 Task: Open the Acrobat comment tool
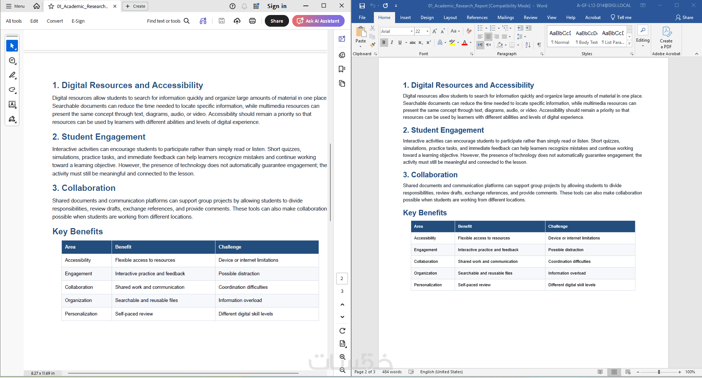coord(12,61)
